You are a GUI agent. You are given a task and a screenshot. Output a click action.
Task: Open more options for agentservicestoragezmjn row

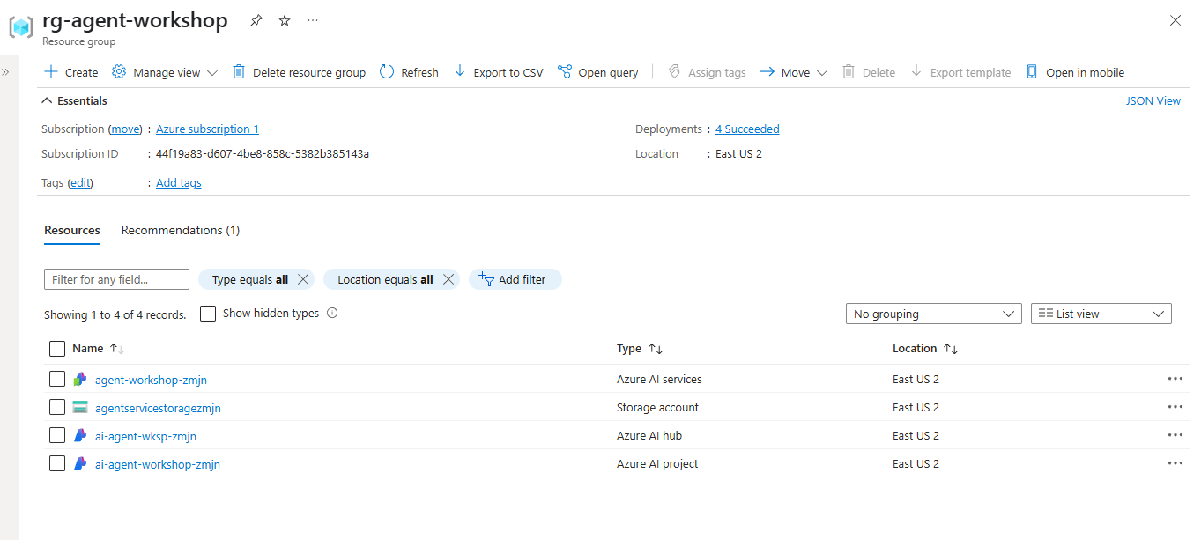(x=1175, y=407)
